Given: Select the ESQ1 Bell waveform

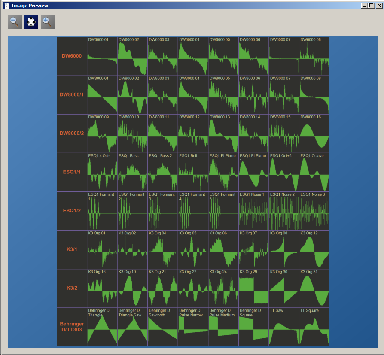Looking at the screenshot, I should pyautogui.click(x=193, y=172).
